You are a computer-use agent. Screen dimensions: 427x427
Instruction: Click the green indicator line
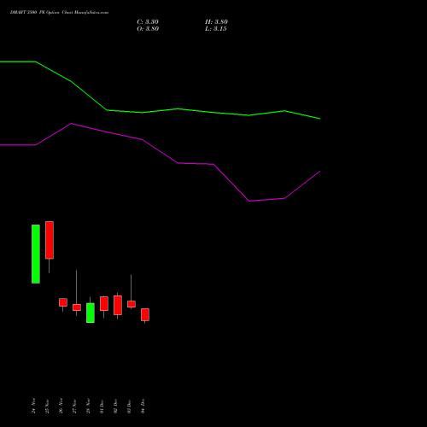178,109
